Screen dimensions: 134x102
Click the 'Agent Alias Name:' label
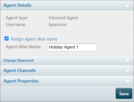pyautogui.click(x=23, y=47)
